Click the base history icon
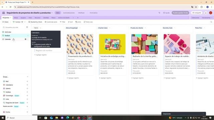This screenshot has height=120, width=214. (159, 13)
